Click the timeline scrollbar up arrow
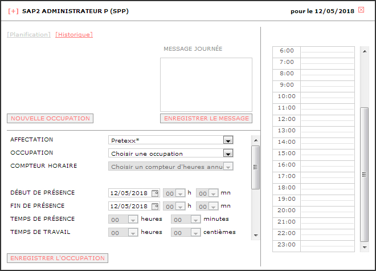The height and width of the screenshot is (271, 376). point(365,51)
